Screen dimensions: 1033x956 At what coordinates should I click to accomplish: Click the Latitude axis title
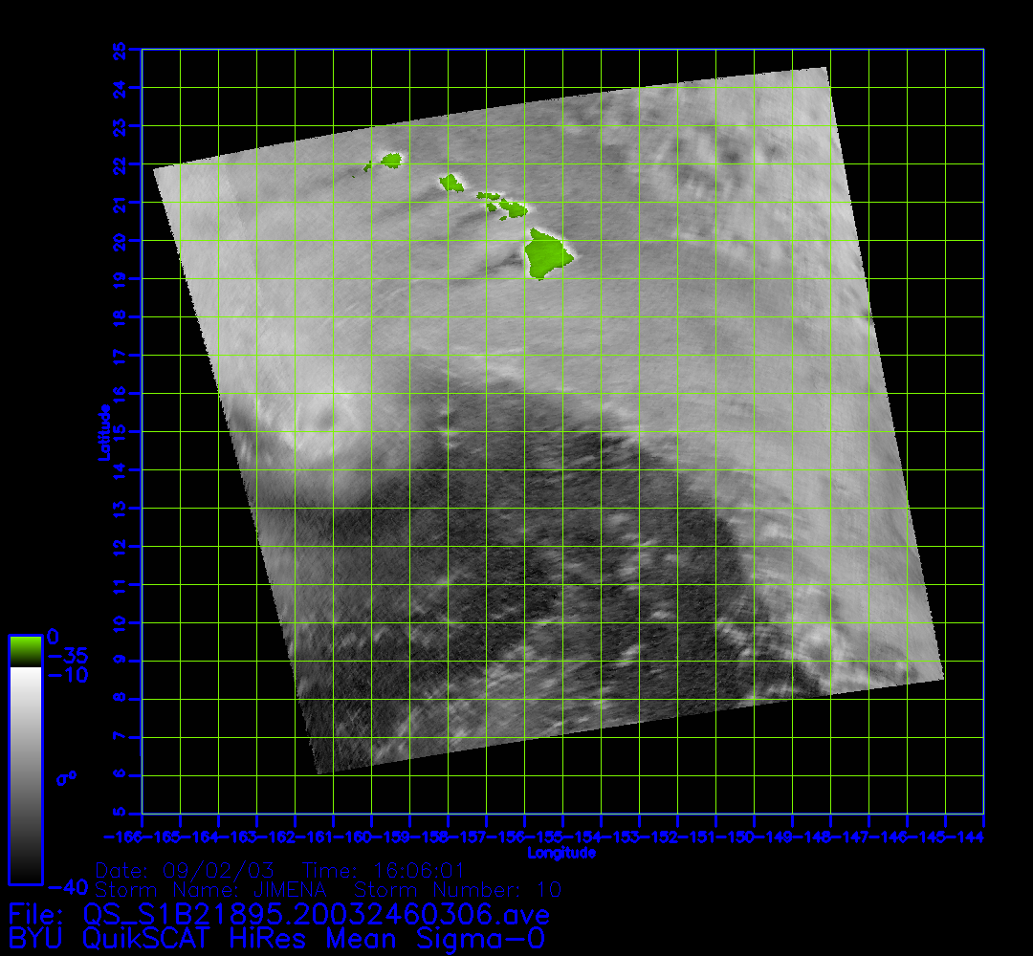point(101,432)
